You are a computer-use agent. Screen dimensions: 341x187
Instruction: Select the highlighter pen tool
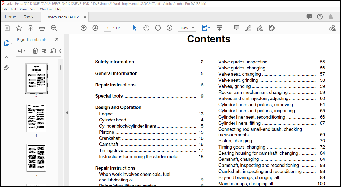click(248, 28)
